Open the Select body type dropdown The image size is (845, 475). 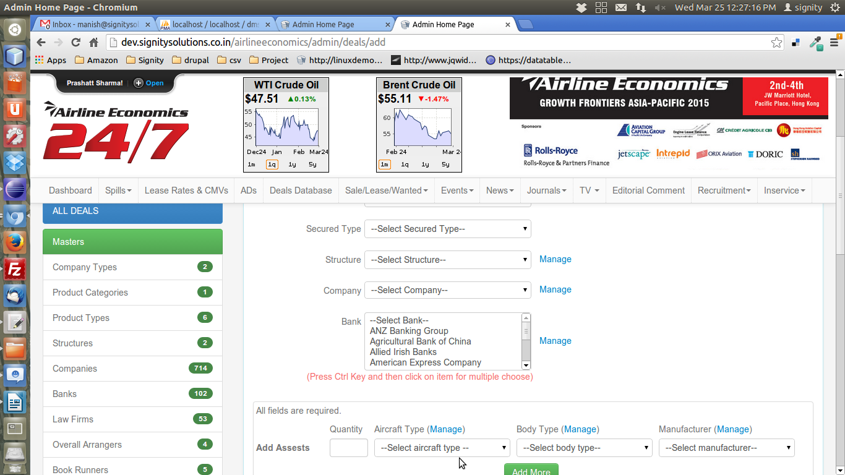click(585, 448)
